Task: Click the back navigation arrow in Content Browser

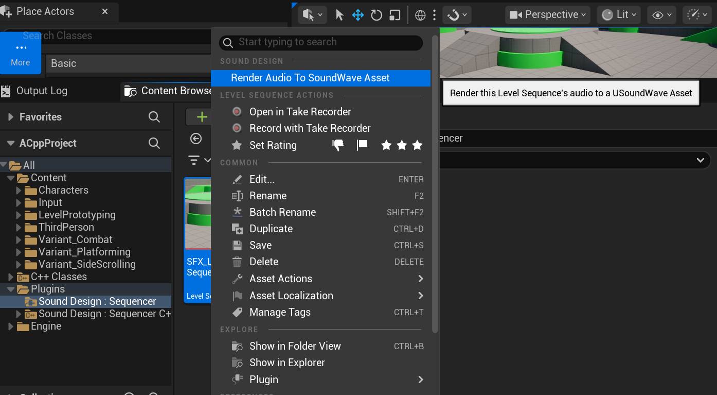Action: tap(196, 139)
